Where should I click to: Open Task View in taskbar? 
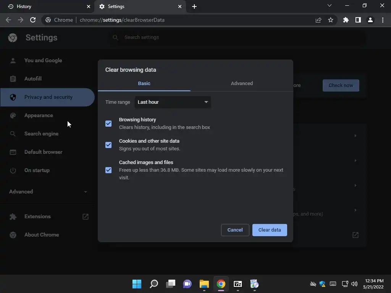coord(171,284)
